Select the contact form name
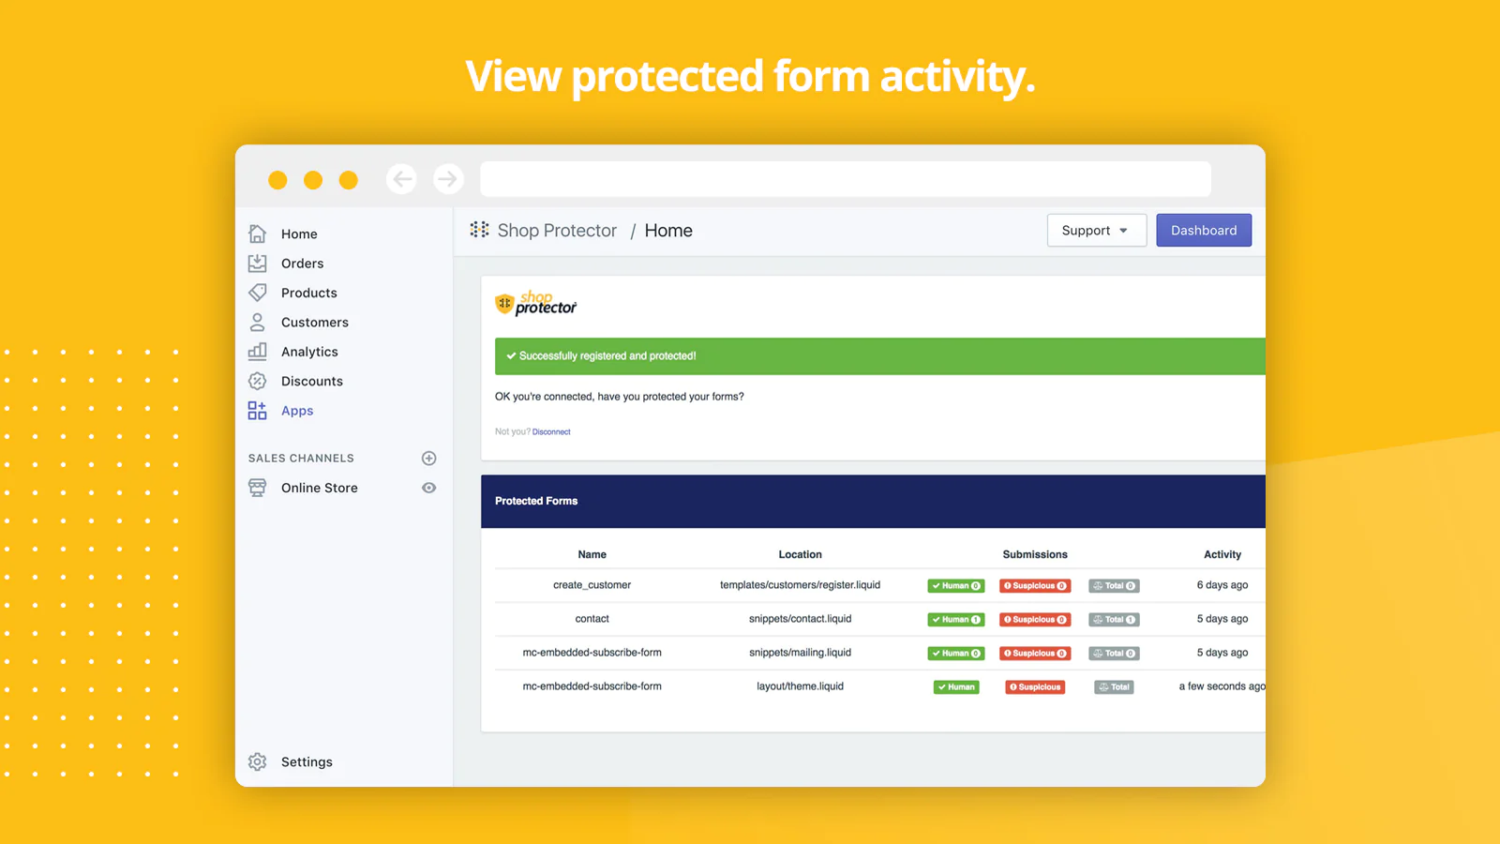1500x844 pixels. point(592,619)
